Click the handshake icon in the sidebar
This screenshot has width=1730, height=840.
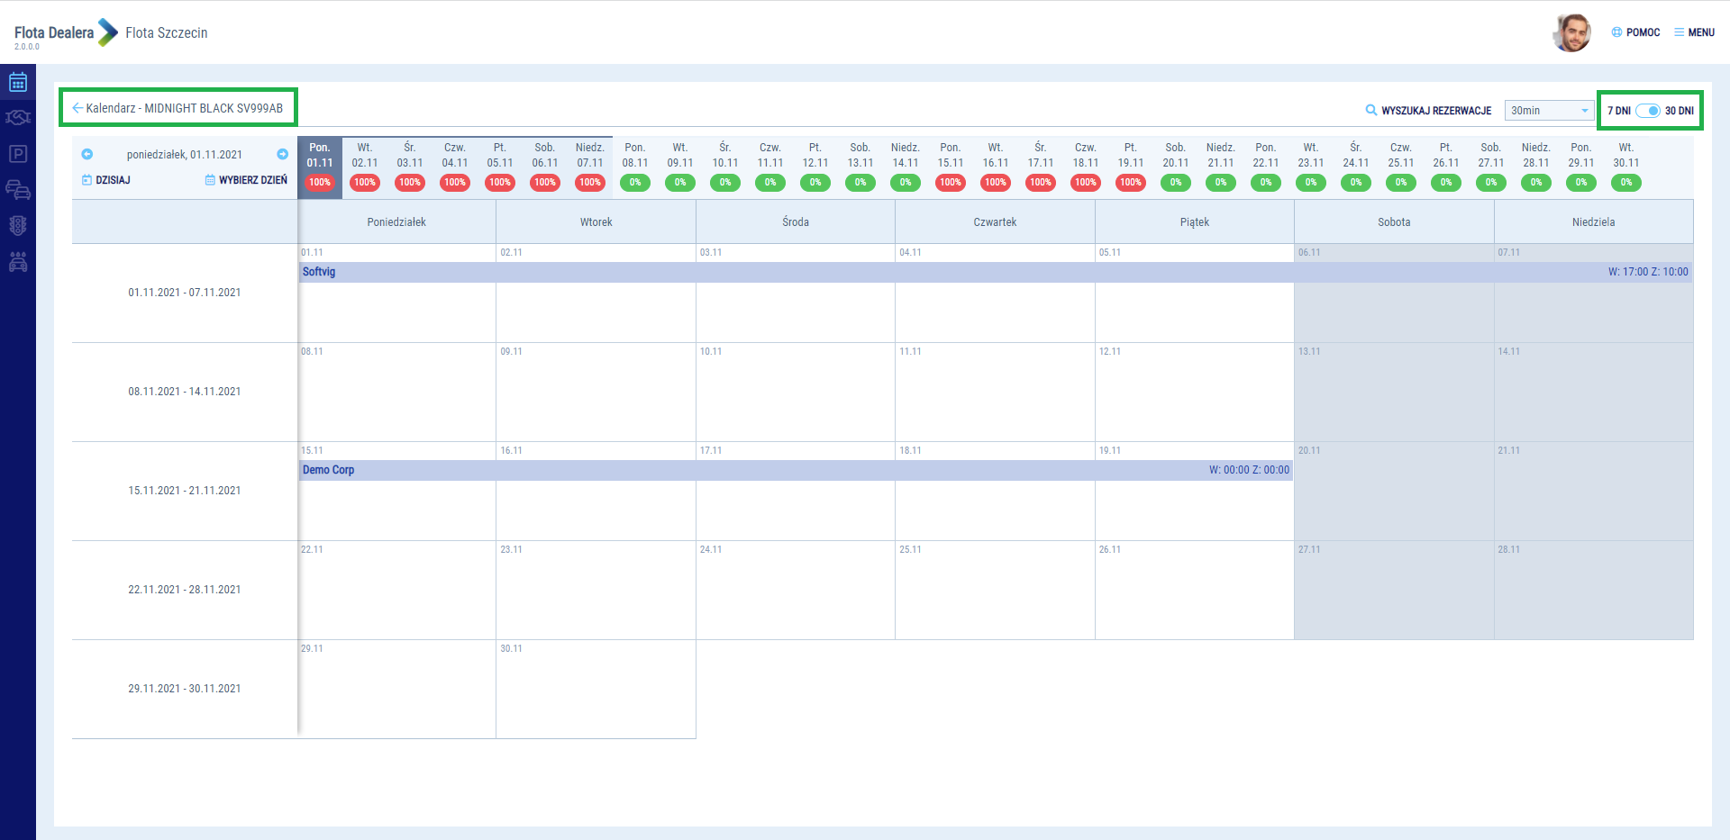pos(18,118)
